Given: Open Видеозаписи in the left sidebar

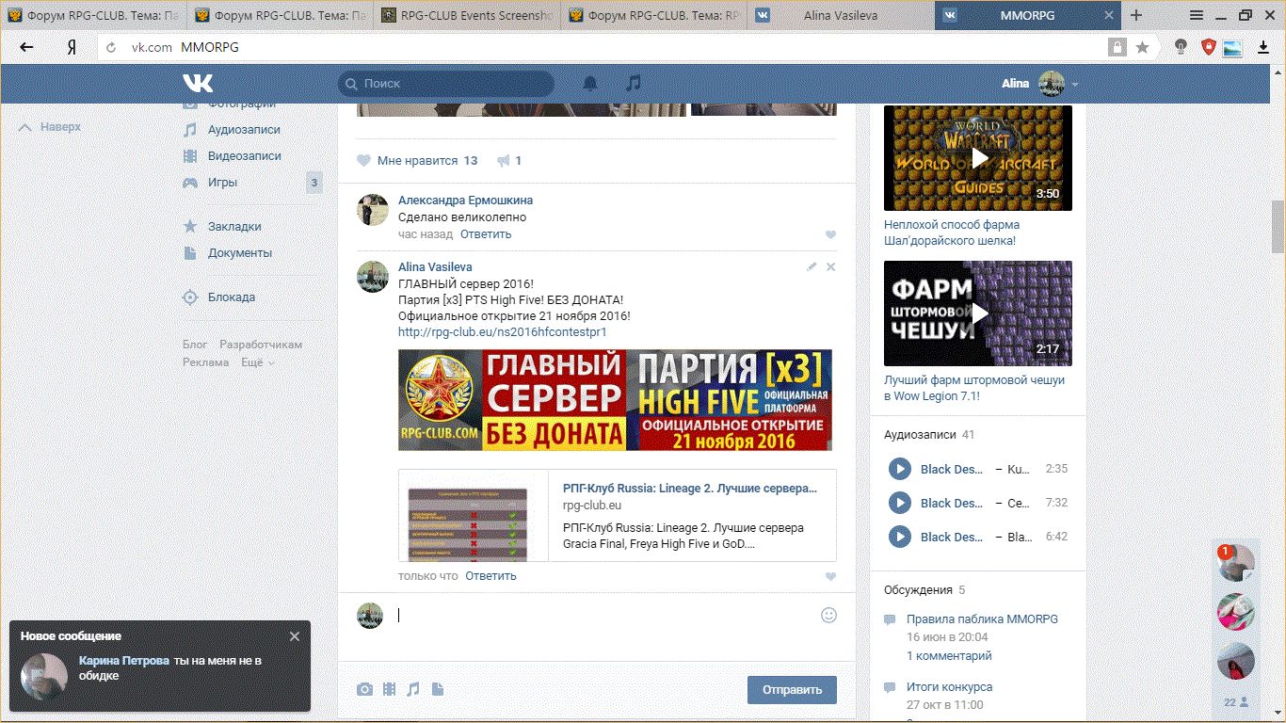Looking at the screenshot, I should 244,156.
